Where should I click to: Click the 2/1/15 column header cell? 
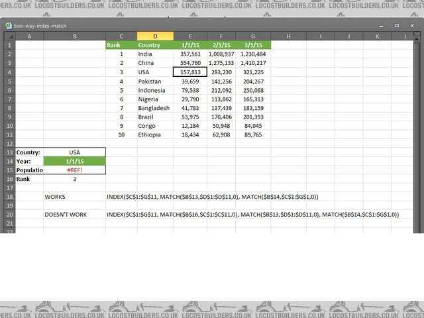click(221, 45)
